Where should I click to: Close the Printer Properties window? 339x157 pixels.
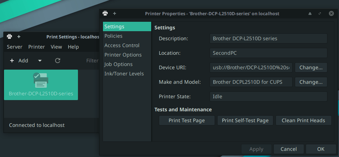[331, 13]
